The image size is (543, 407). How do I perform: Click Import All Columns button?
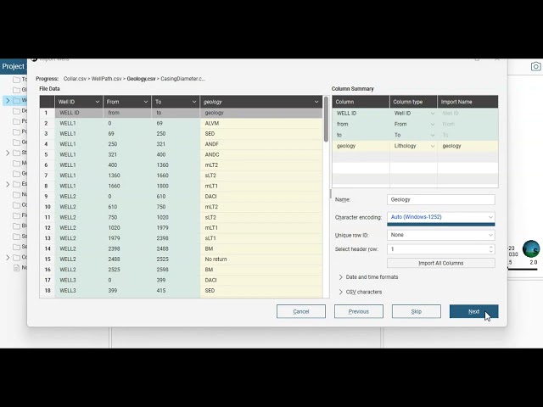point(441,263)
